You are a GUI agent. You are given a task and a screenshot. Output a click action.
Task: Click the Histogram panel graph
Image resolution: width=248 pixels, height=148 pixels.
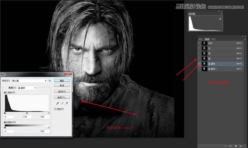pos(205,23)
